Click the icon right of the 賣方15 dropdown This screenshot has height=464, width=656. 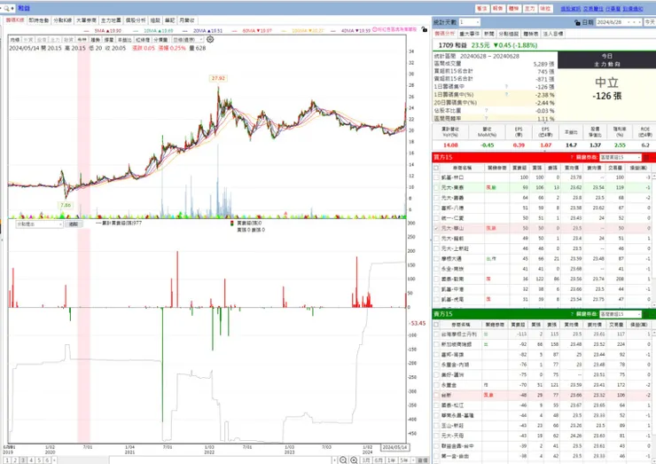[x=647, y=314]
